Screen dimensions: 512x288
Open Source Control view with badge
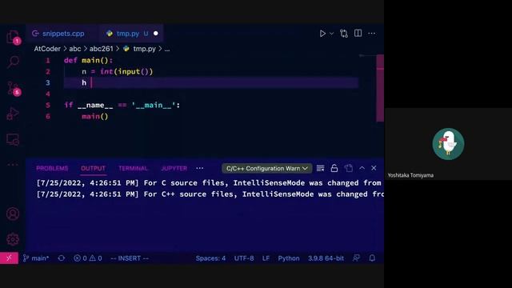pyautogui.click(x=14, y=88)
